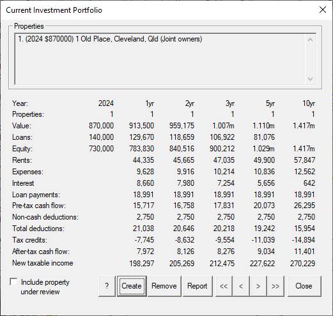Close the dialog with the X icon
Screen dimensions: 333x316
tap(323, 10)
